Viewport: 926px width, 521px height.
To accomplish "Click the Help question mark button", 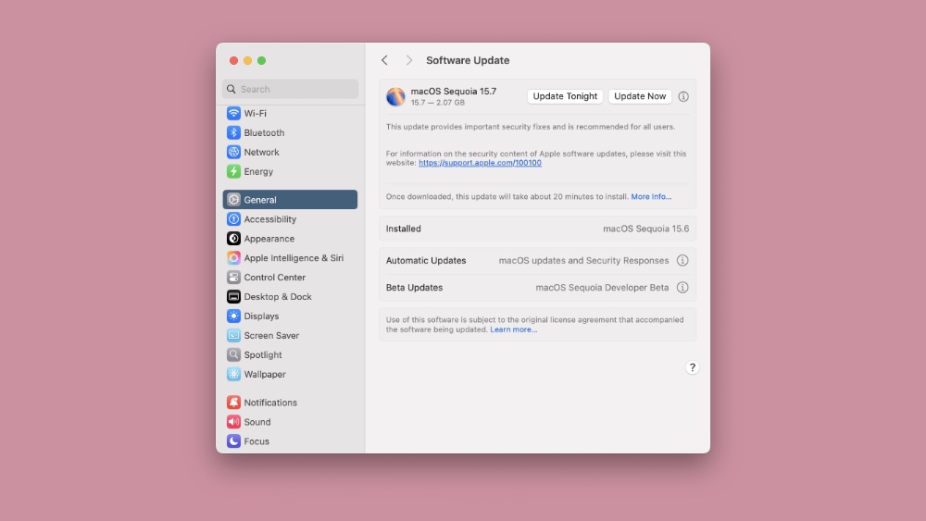I will click(692, 367).
